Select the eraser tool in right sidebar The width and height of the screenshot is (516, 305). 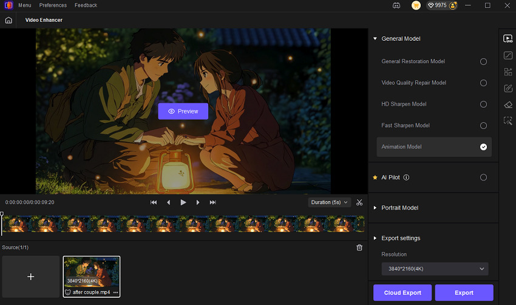tap(508, 105)
